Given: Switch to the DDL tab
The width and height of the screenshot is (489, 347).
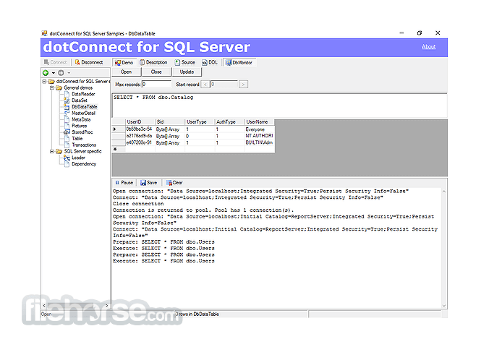Looking at the screenshot, I should 210,62.
